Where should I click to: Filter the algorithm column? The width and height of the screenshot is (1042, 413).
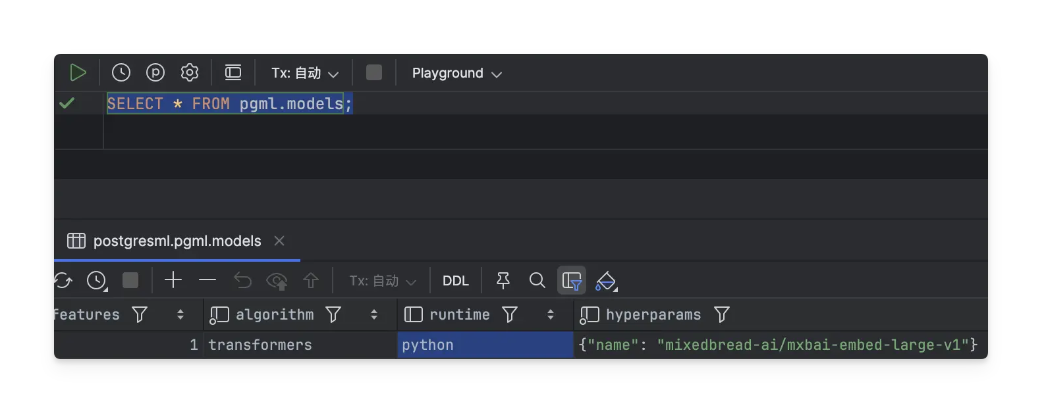point(334,315)
